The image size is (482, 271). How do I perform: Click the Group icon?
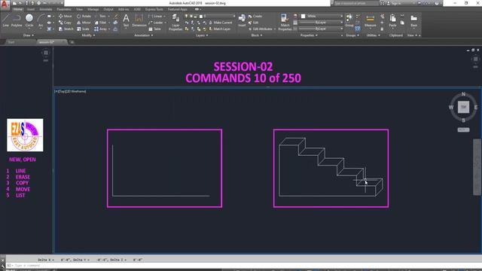tap(349, 20)
